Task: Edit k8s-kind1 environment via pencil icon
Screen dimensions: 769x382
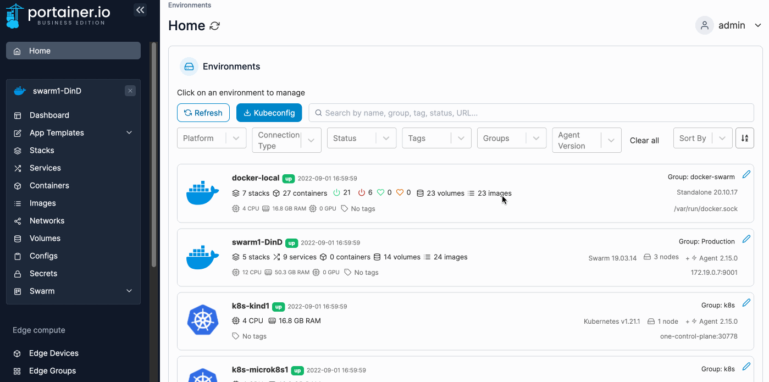Action: pyautogui.click(x=746, y=303)
